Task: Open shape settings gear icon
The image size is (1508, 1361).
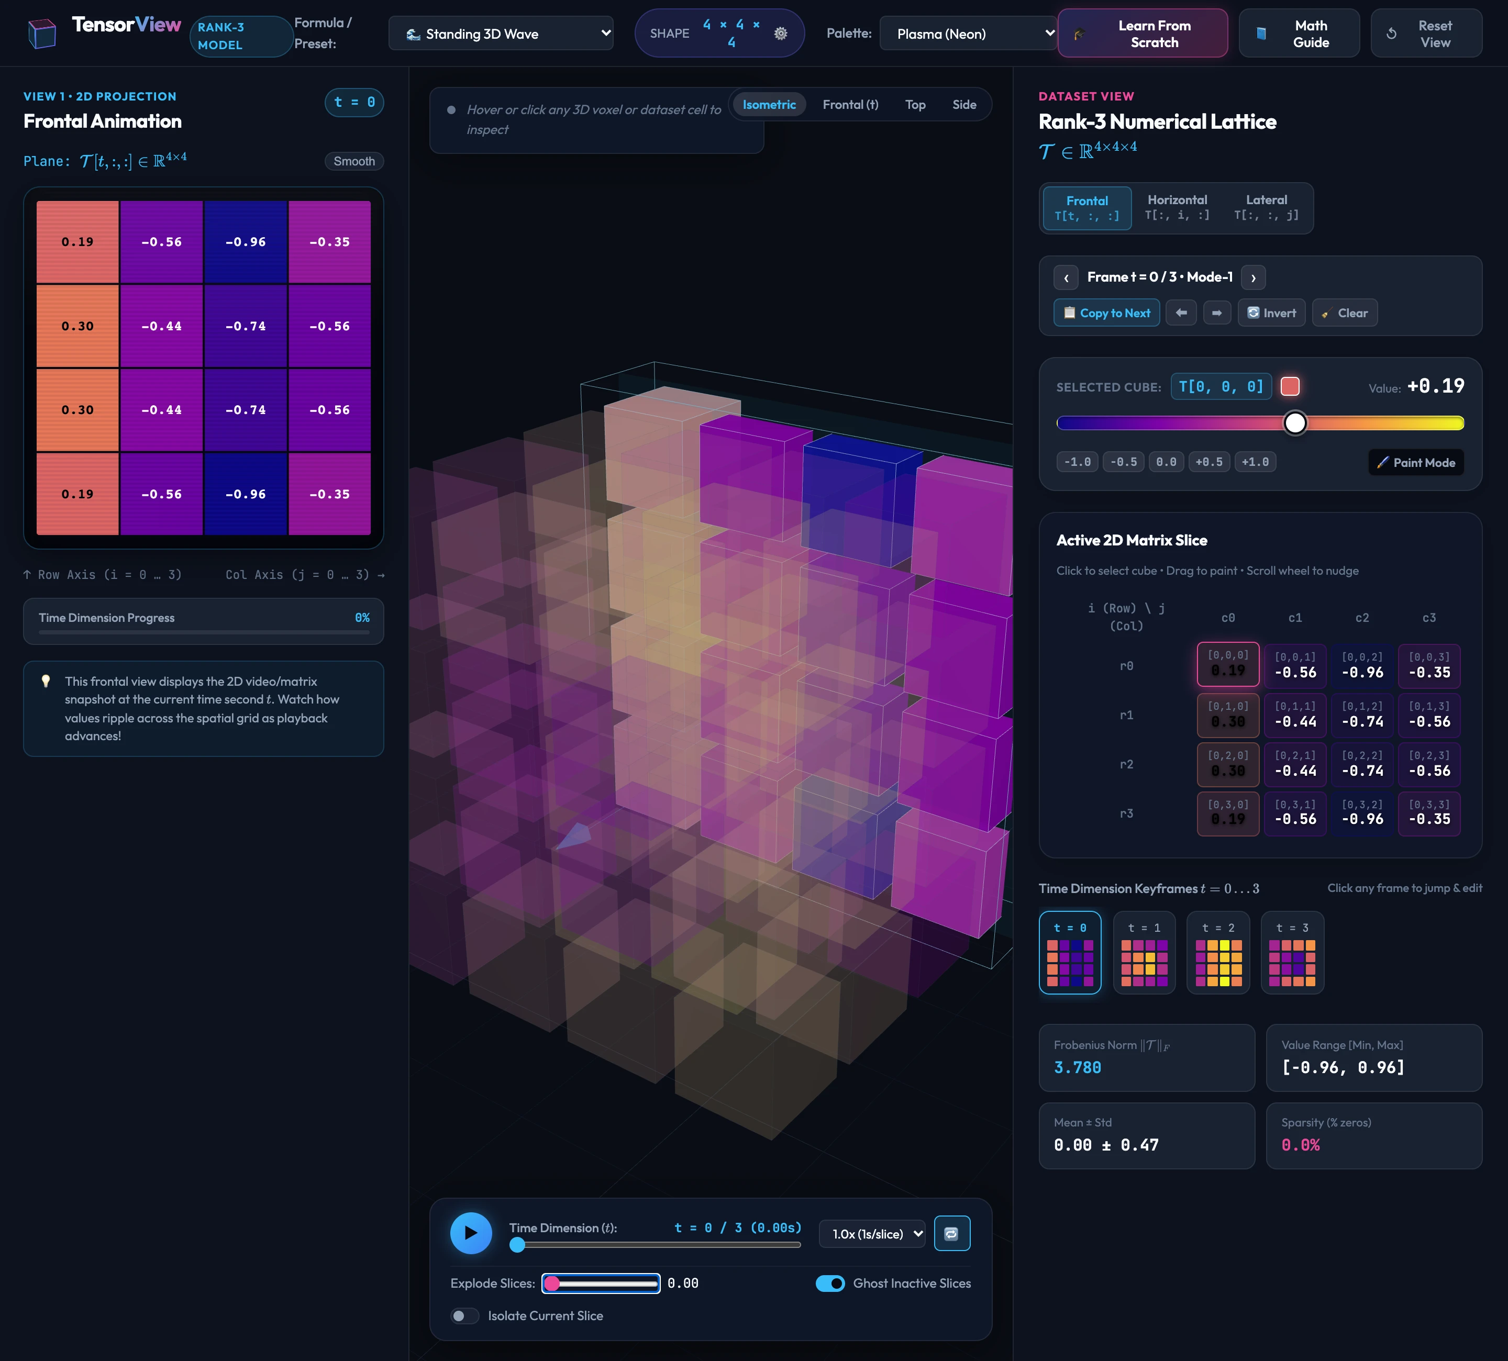Action: (780, 34)
